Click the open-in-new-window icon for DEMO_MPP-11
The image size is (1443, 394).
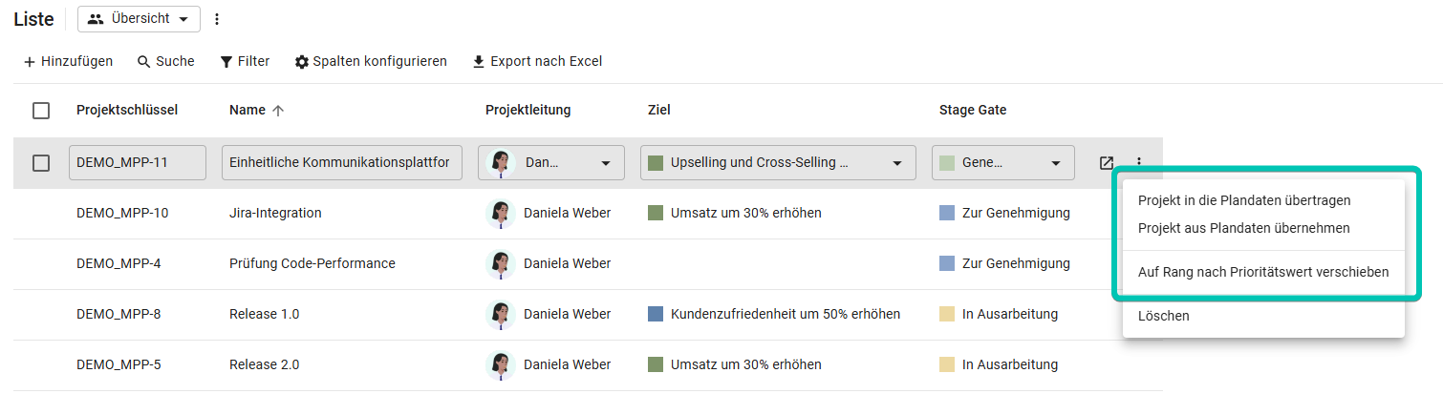[1107, 163]
